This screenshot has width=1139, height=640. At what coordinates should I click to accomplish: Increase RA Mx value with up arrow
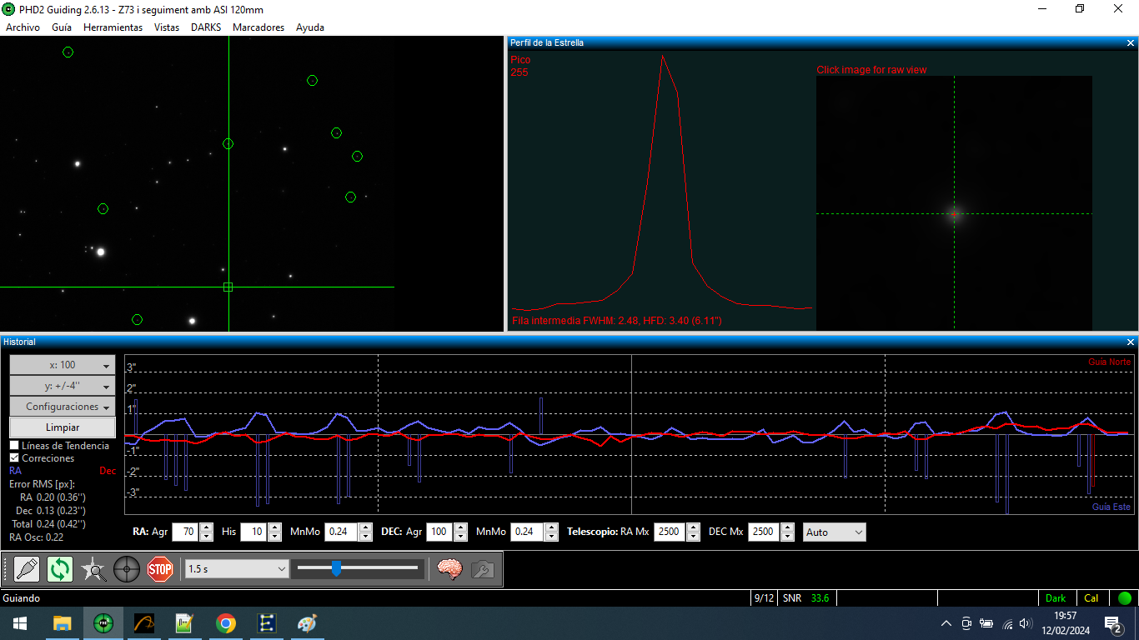click(x=694, y=527)
